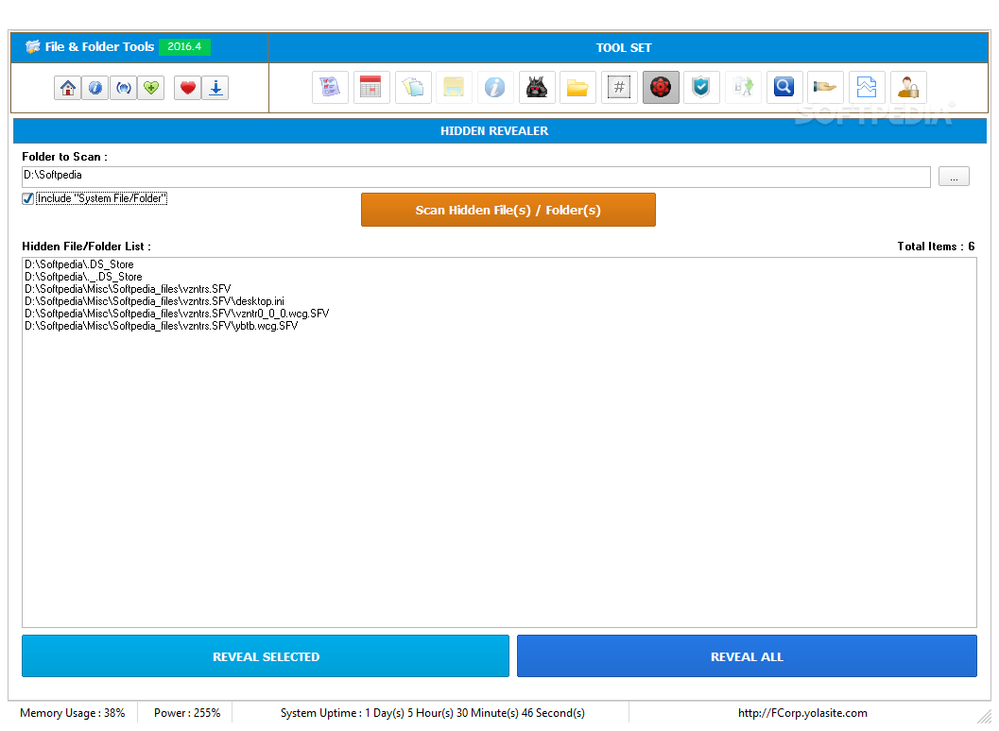Open the checklist tool icon
The width and height of the screenshot is (999, 731).
330,87
